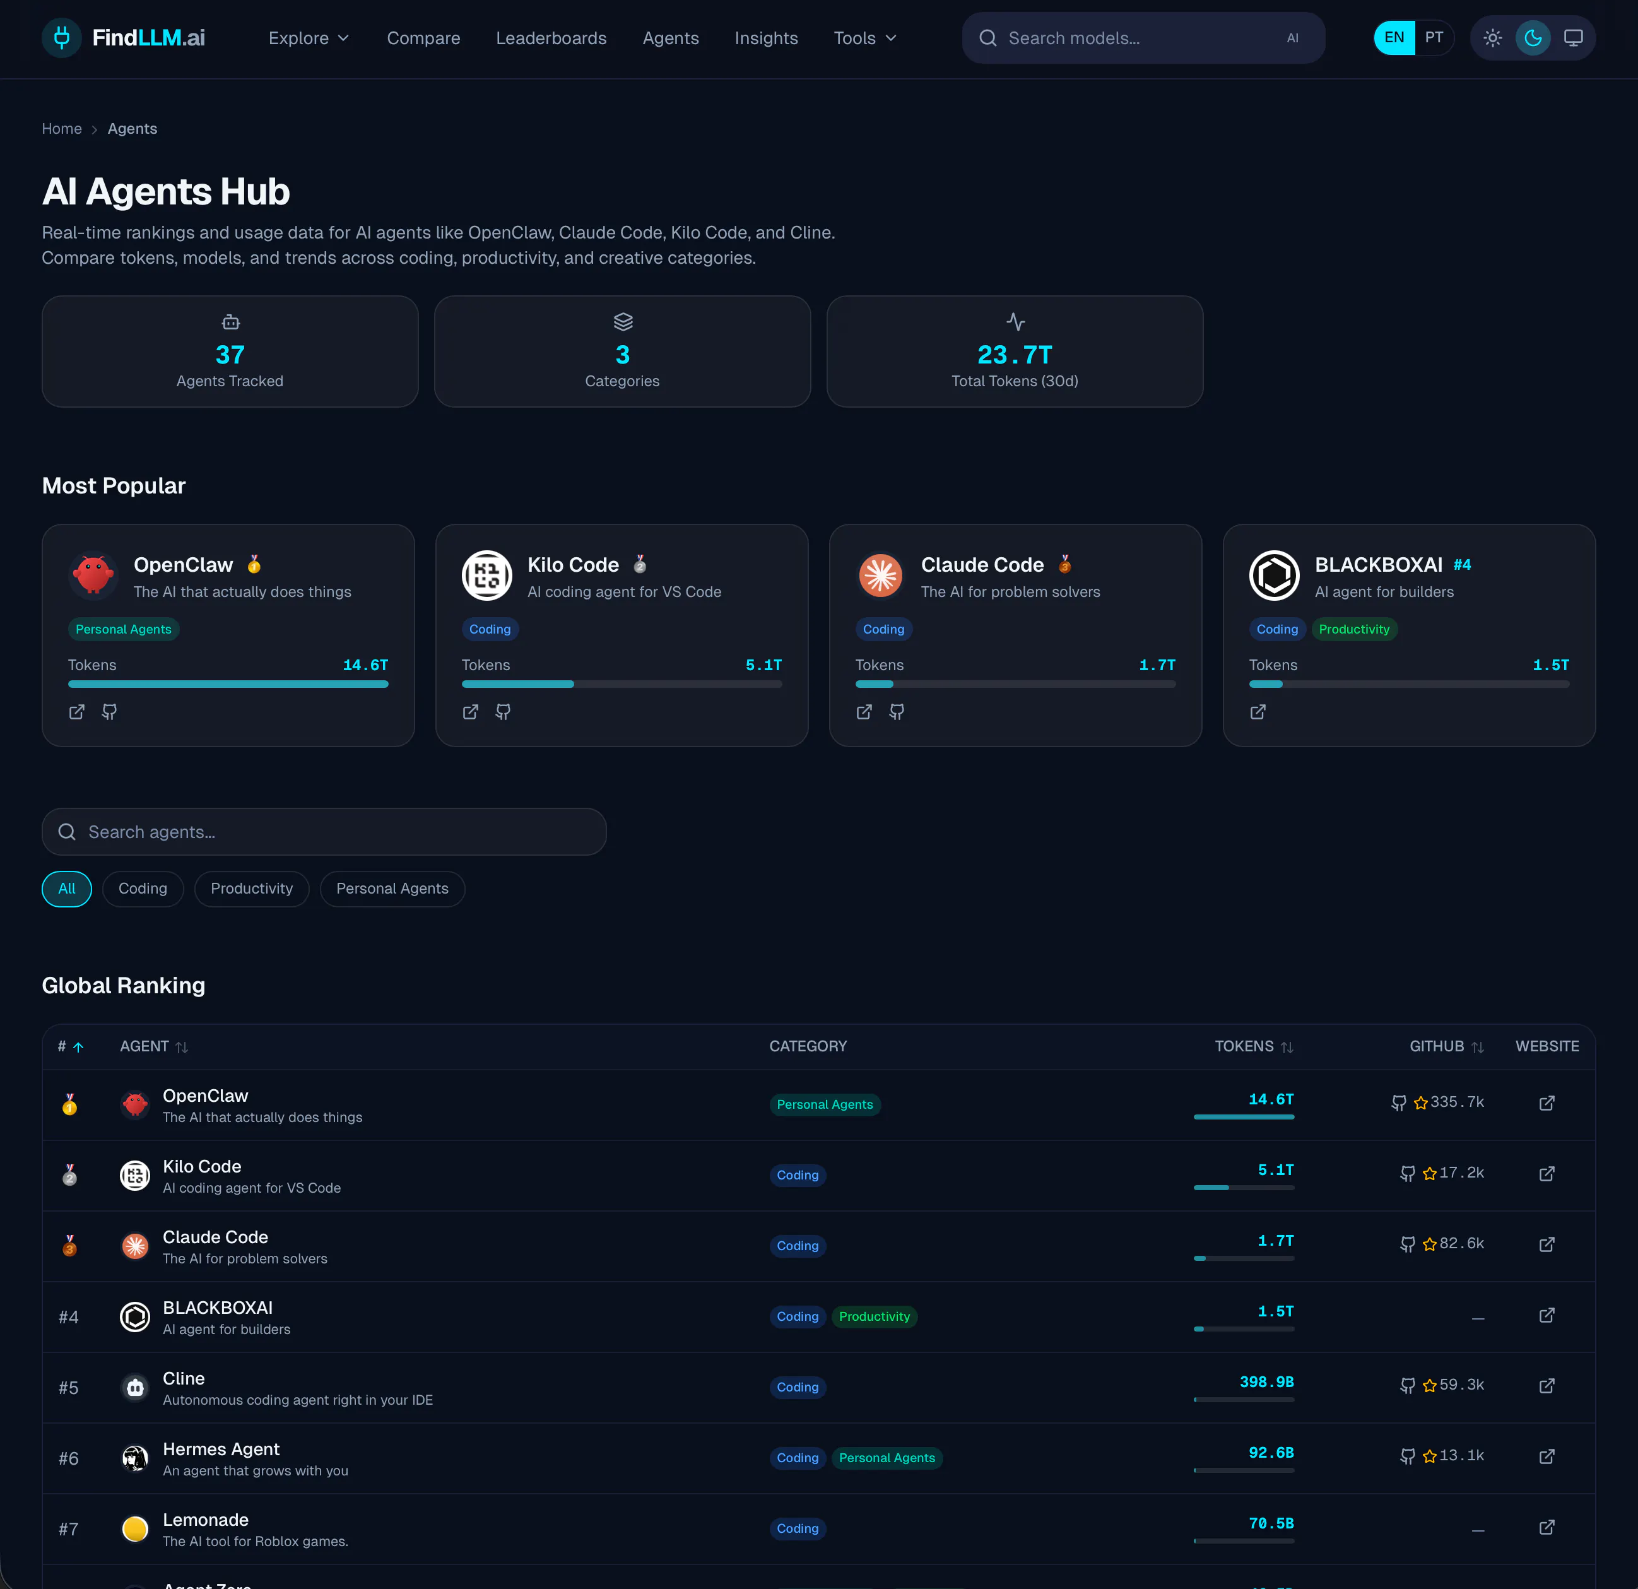Sort ranking by # column

click(x=70, y=1046)
